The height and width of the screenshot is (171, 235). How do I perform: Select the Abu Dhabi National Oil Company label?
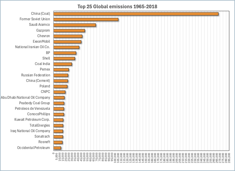point(25,97)
